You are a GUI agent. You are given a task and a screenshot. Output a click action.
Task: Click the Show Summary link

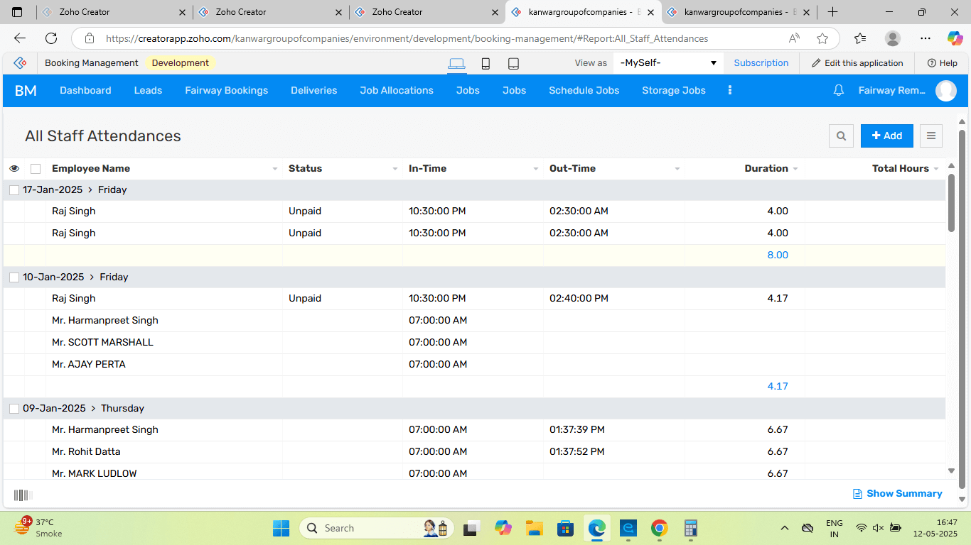pos(897,493)
